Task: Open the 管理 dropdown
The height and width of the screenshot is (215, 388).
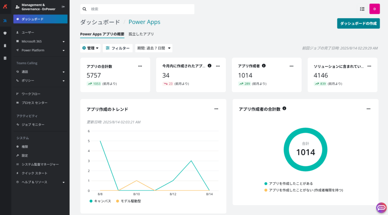Action: pos(90,48)
